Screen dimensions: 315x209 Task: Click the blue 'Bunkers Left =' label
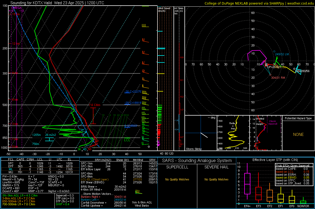[x=90, y=200]
